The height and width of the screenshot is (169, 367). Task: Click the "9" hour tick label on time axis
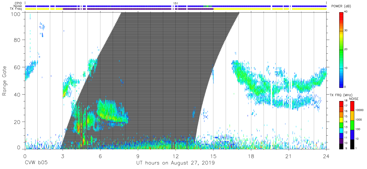138,156
